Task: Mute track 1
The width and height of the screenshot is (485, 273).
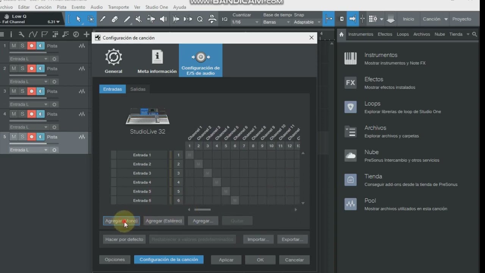Action: (x=14, y=46)
